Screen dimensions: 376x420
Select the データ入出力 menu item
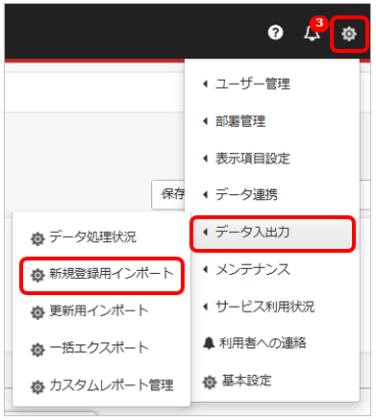pyautogui.click(x=273, y=233)
